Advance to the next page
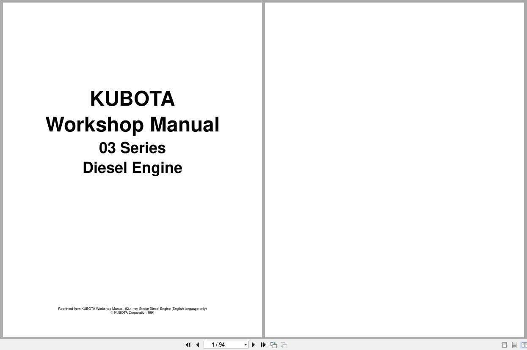This screenshot has width=527, height=350. 253,345
